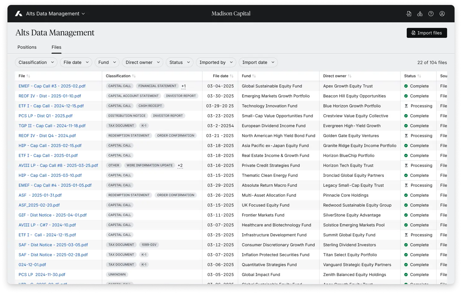Screen dimensions: 462x294
Task: Open the Imported by filter dropdown
Action: point(216,62)
